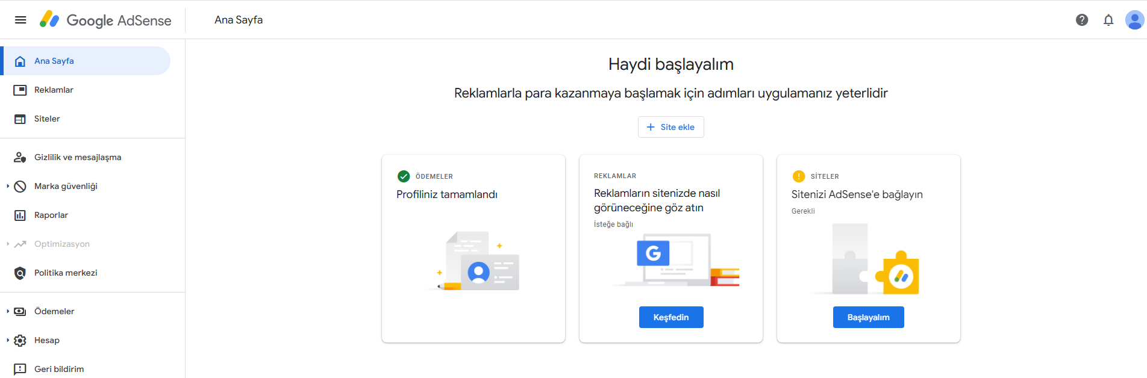Click the Site ekle button
This screenshot has width=1147, height=378.
[670, 127]
